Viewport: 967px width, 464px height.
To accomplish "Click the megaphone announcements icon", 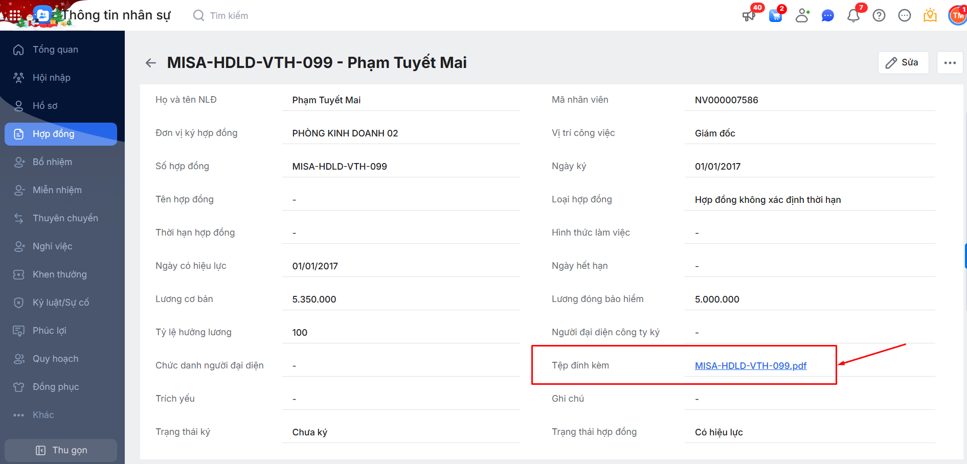I will [749, 16].
